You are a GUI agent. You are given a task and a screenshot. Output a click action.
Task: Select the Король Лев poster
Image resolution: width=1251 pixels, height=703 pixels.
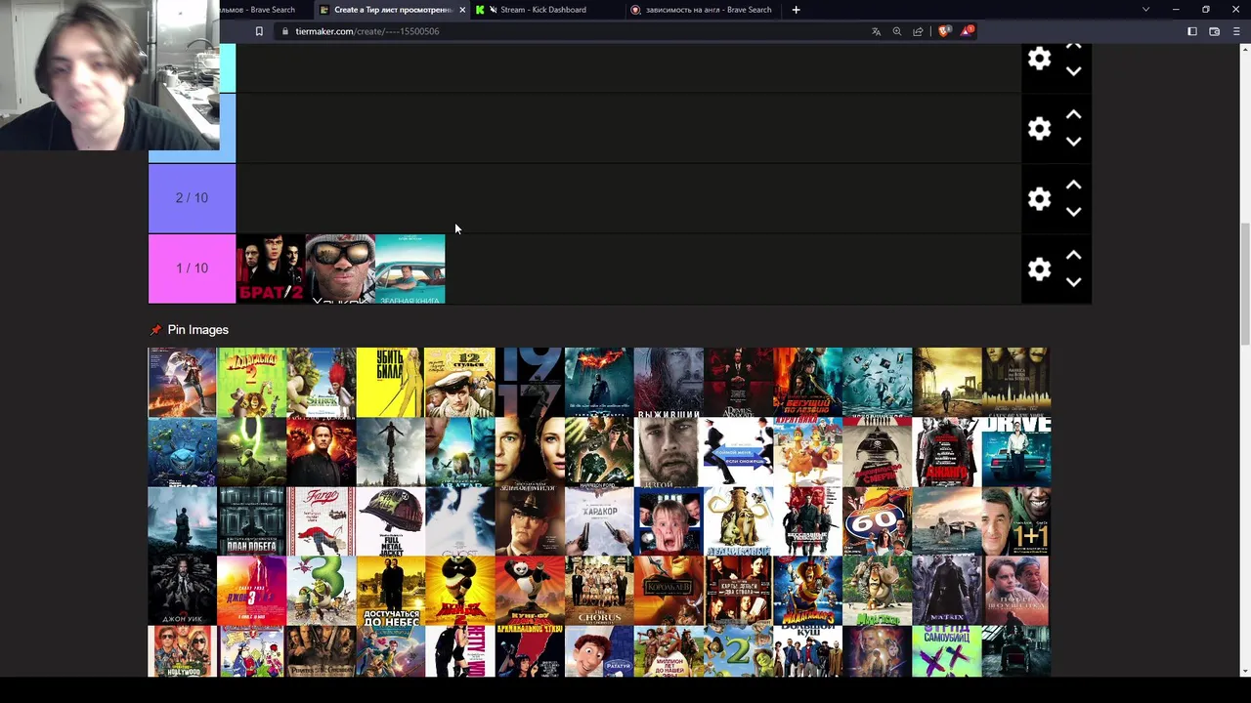669,591
